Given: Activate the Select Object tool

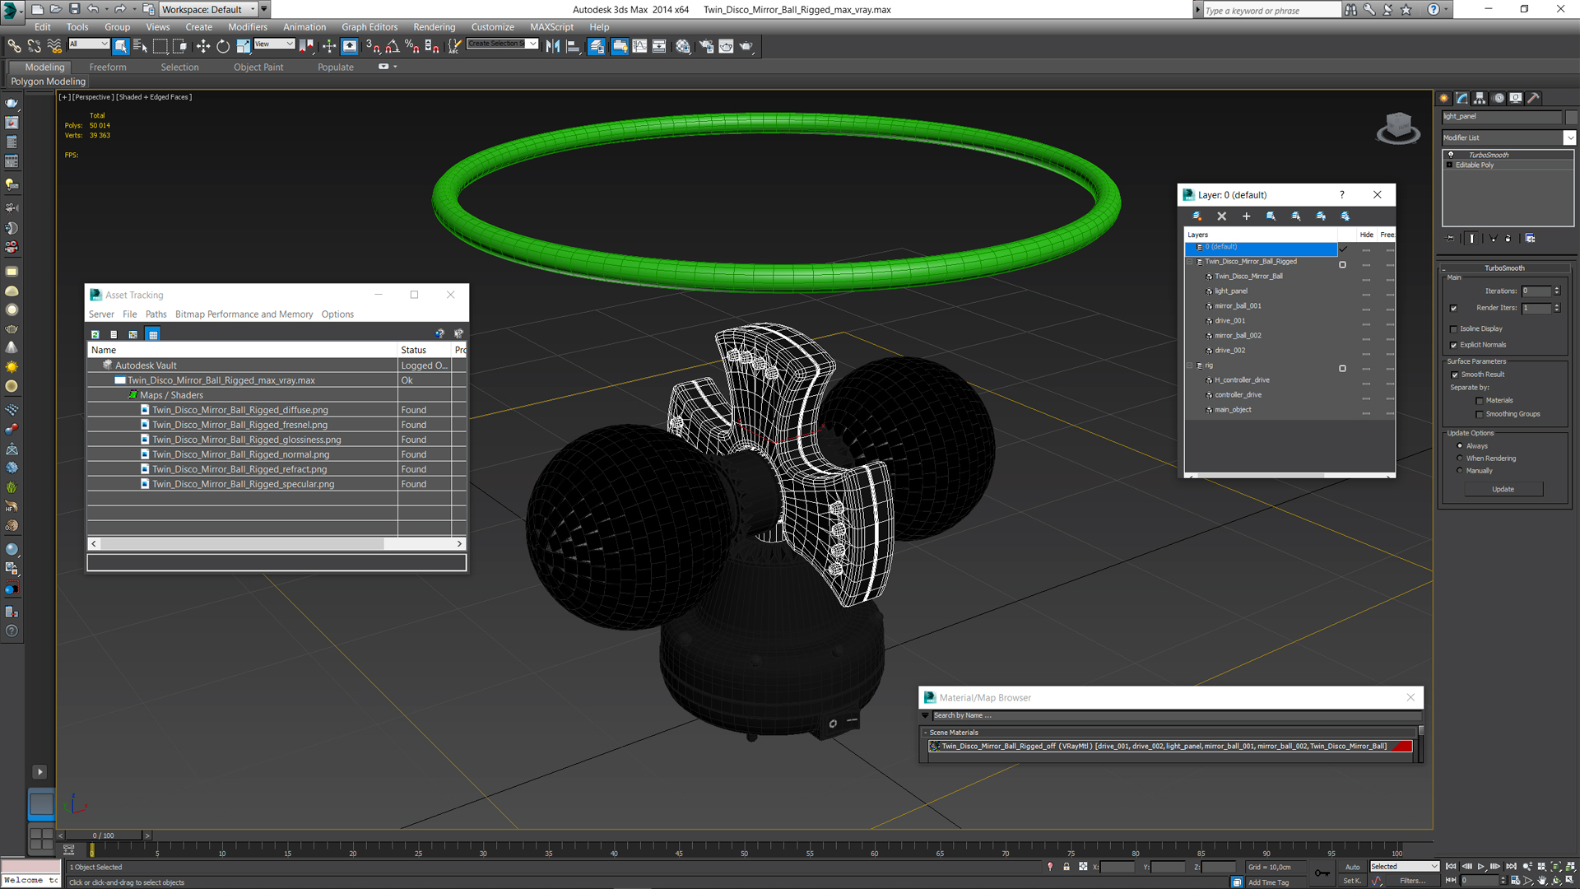Looking at the screenshot, I should coord(121,46).
